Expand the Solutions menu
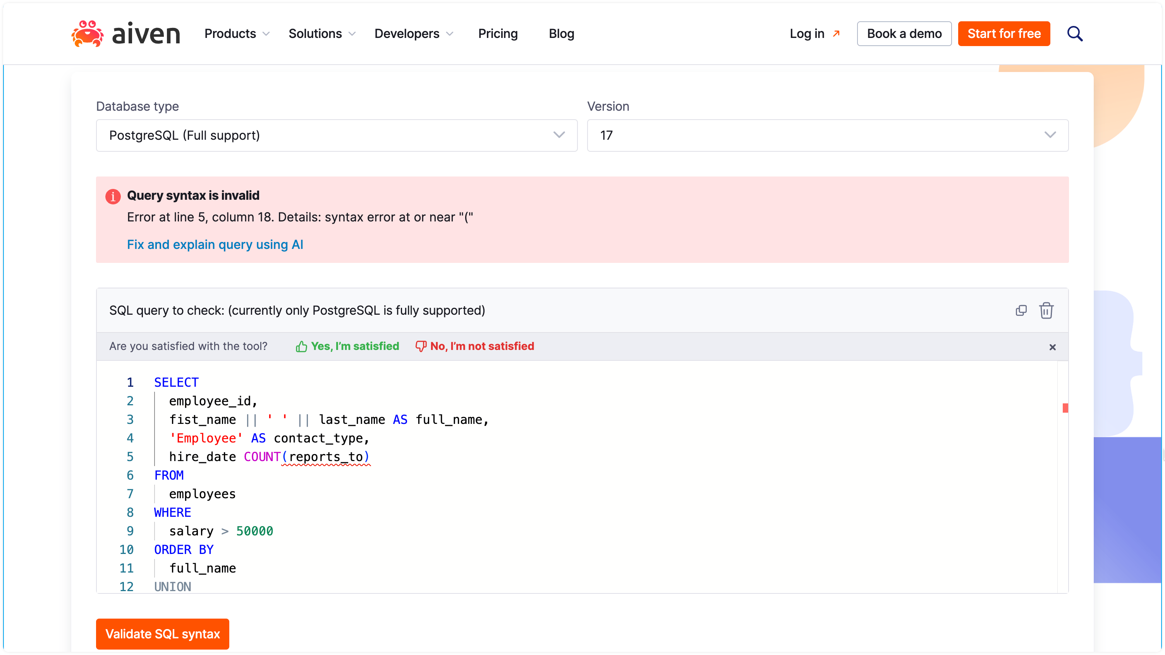 321,34
